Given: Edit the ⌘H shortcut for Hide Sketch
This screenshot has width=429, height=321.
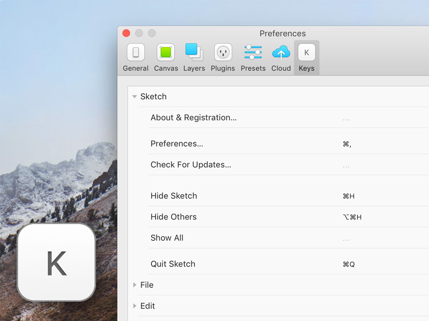Looking at the screenshot, I should (x=349, y=196).
